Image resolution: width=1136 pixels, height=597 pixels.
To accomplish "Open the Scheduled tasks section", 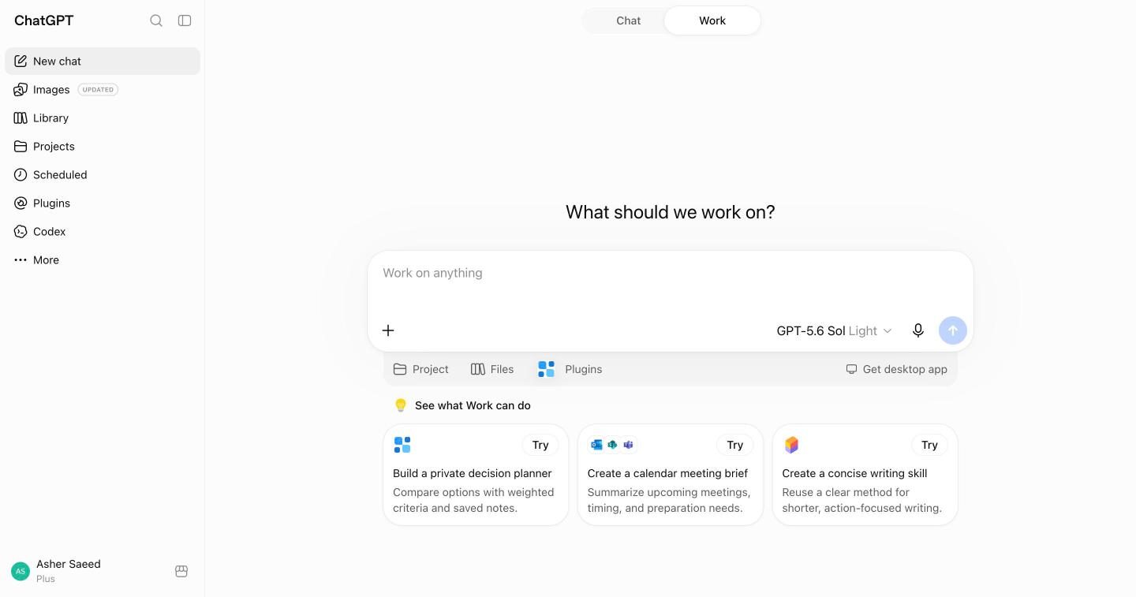I will point(103,174).
